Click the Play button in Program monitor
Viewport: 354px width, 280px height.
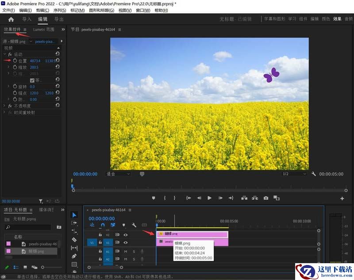tap(209, 198)
